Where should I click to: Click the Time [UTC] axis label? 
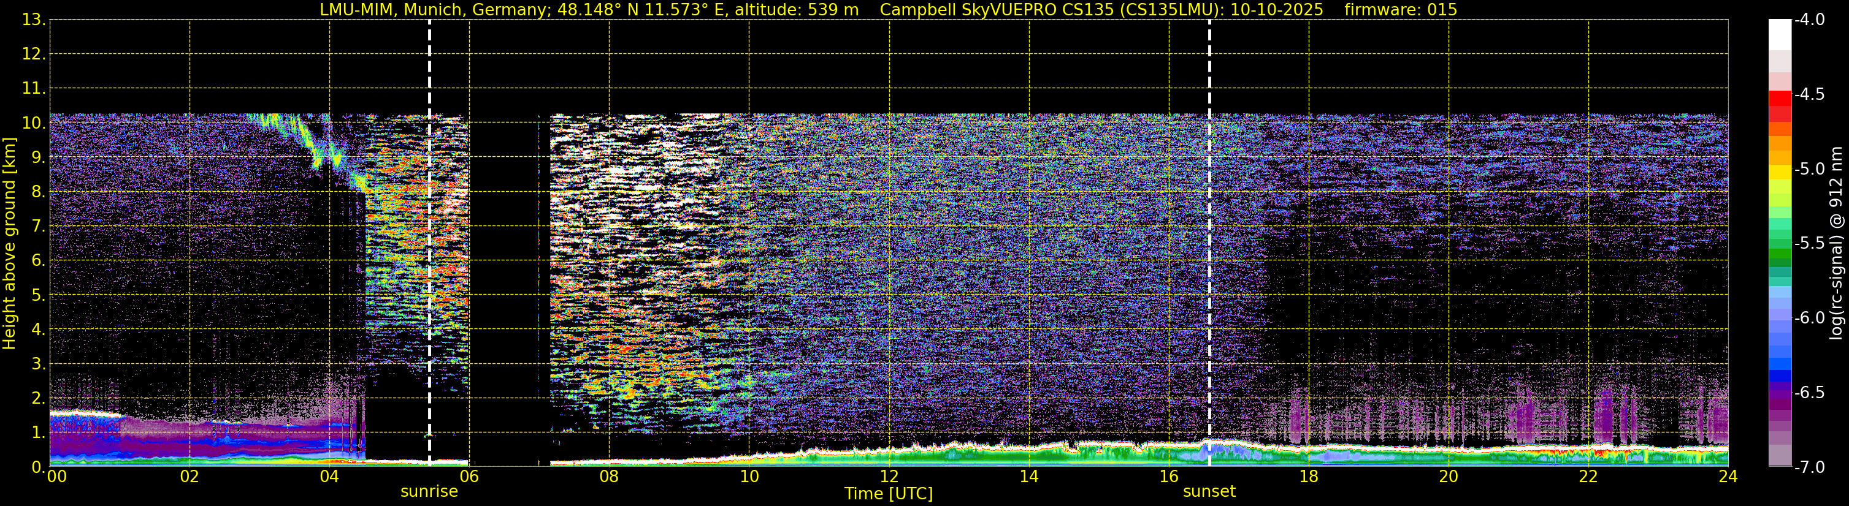pos(889,494)
